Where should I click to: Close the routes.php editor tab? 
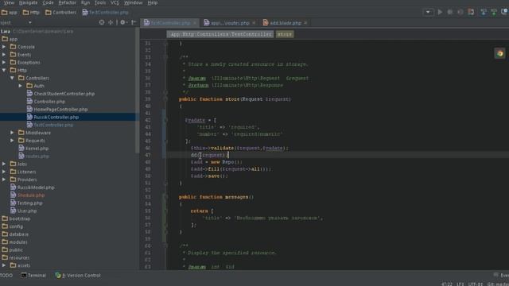[254, 23]
